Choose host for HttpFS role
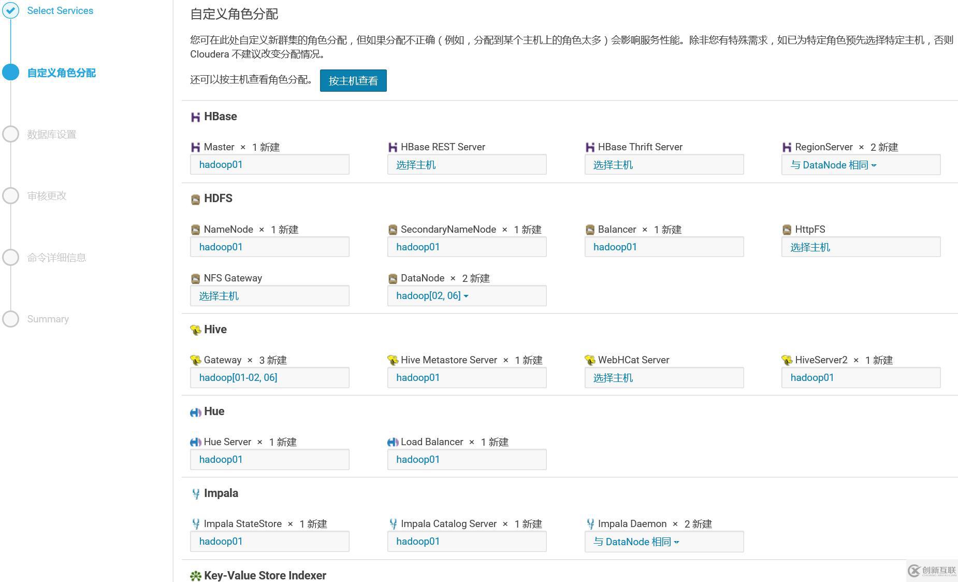958x582 pixels. point(861,247)
